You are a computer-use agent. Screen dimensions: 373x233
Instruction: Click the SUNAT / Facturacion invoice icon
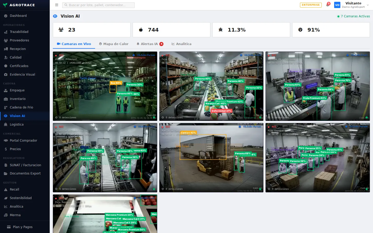(x=6, y=165)
